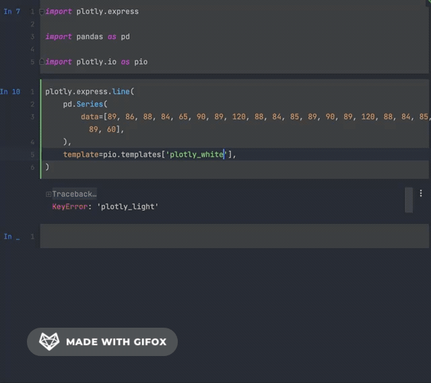This screenshot has height=383, width=431.
Task: Click the first 120 value in data list
Action: coord(239,117)
